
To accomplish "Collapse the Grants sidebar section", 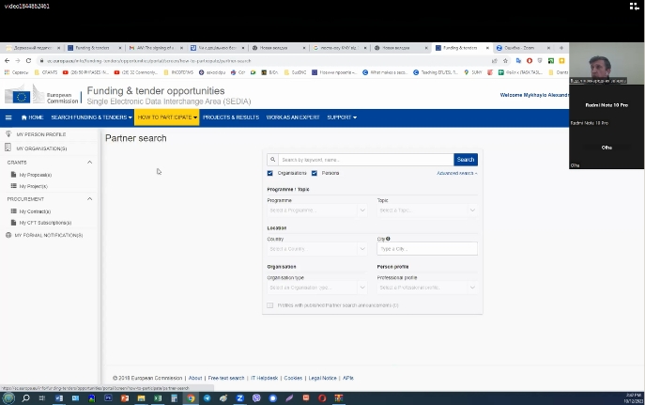I will coord(90,163).
